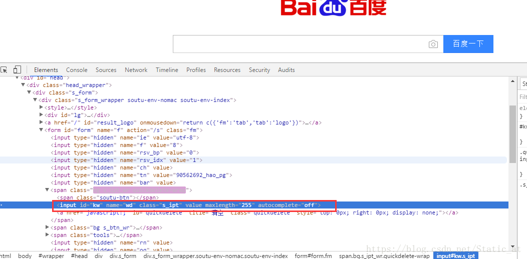Image resolution: width=527 pixels, height=259 pixels.
Task: Click the Baidu logo
Action: point(334,7)
